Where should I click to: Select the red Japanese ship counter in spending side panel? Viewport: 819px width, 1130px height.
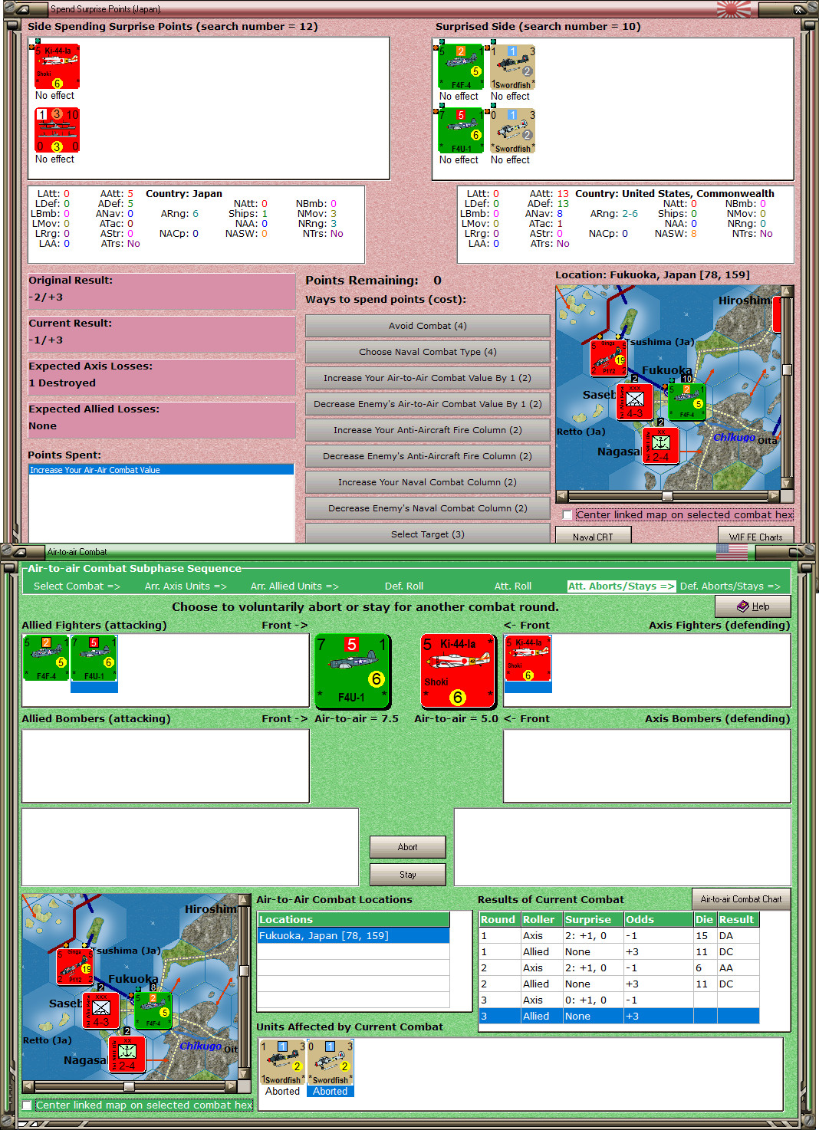click(x=57, y=130)
